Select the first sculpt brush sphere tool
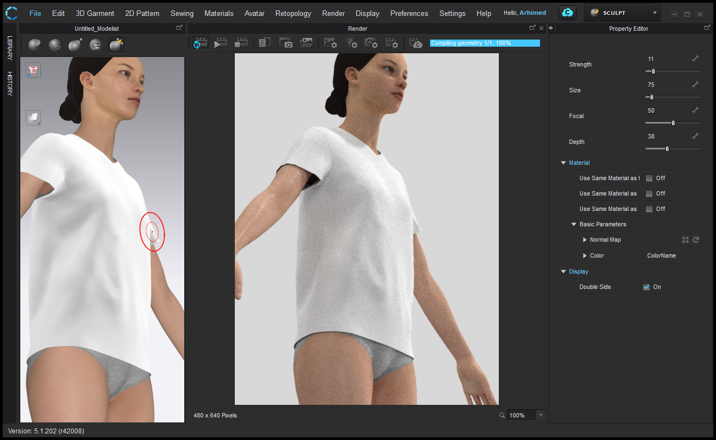 click(34, 44)
